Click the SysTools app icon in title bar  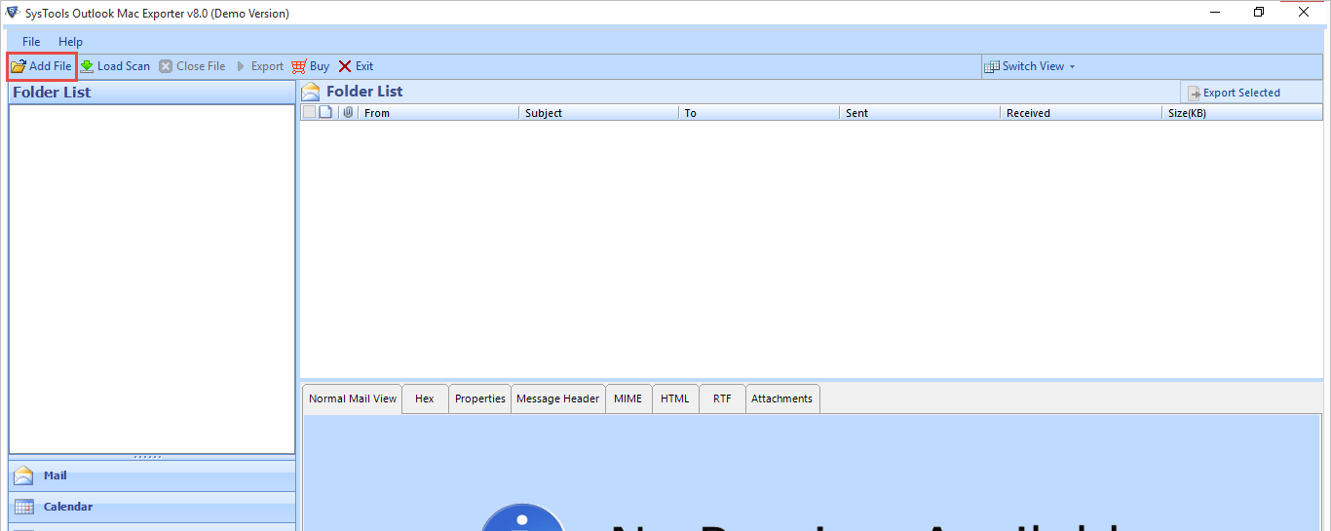click(x=13, y=13)
